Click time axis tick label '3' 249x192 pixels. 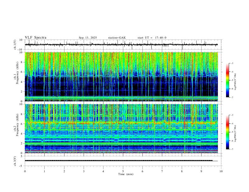[x=84, y=171]
